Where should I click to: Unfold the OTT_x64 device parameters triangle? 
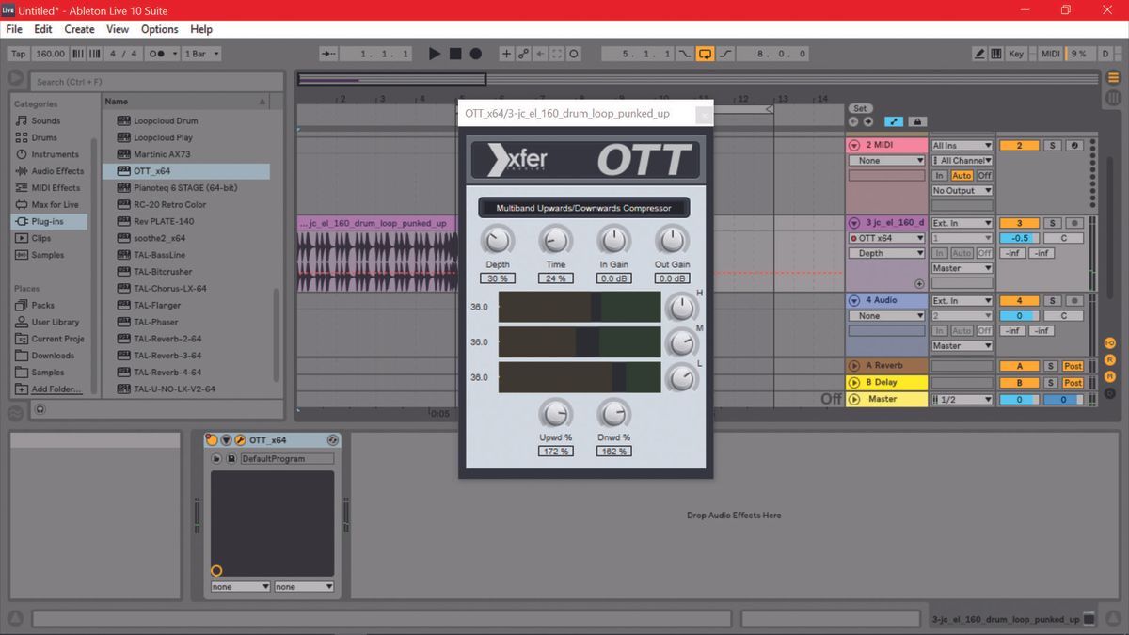tap(226, 440)
